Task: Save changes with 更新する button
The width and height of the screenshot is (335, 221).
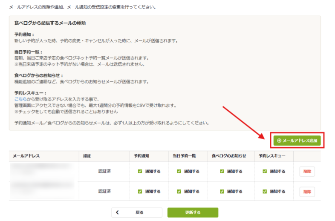Action: (193, 212)
